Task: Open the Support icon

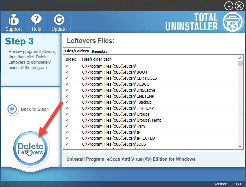Action: click(14, 20)
